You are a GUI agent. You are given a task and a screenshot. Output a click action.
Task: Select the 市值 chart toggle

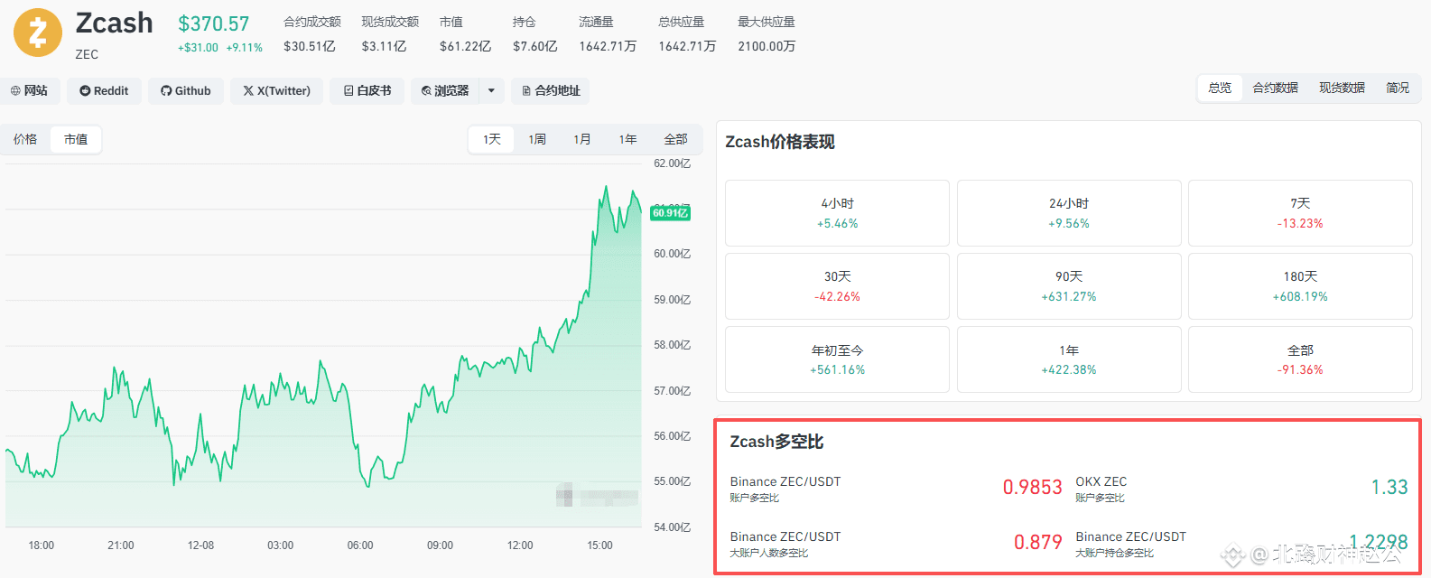pyautogui.click(x=76, y=139)
